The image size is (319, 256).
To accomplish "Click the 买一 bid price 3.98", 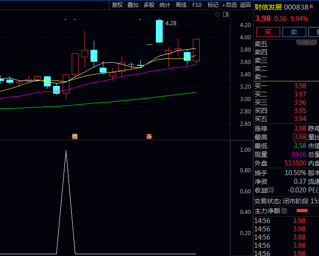I will pyautogui.click(x=300, y=86).
